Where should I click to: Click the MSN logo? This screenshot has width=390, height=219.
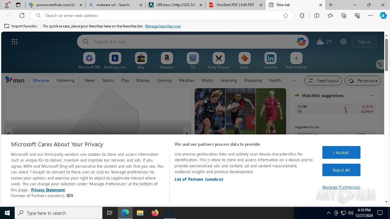point(15,80)
